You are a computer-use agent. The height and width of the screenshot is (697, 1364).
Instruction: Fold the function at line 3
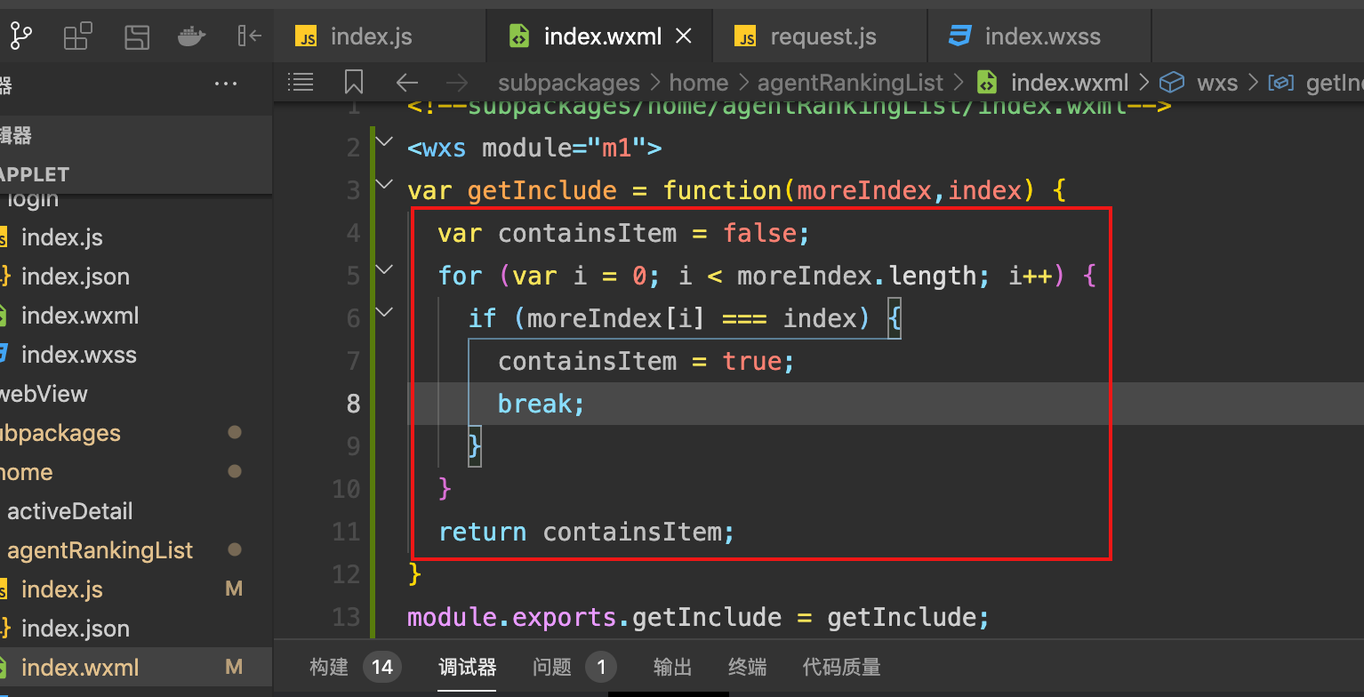click(384, 184)
